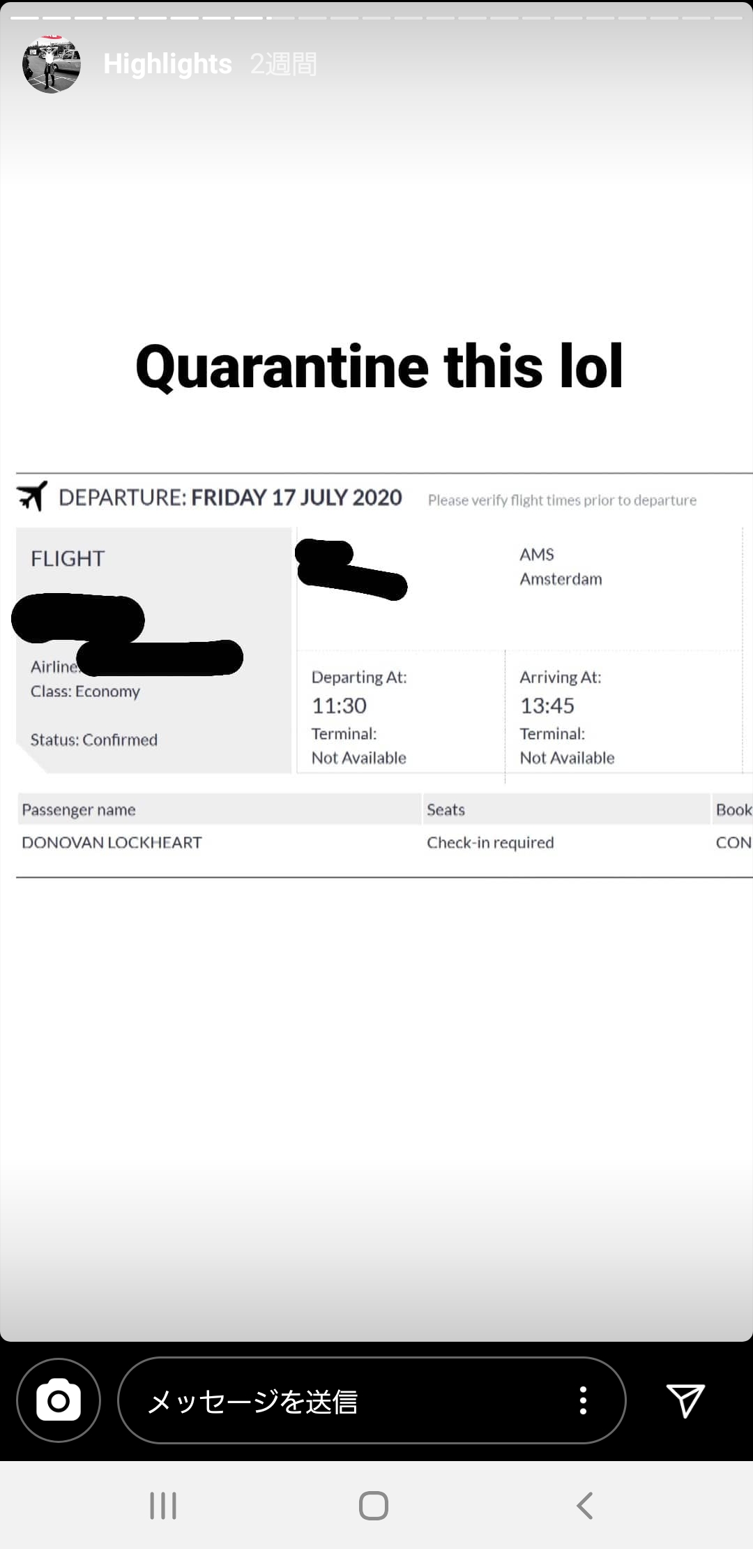Tap the Status: Confirmed text
Image resolution: width=753 pixels, height=1549 pixels.
click(x=94, y=740)
